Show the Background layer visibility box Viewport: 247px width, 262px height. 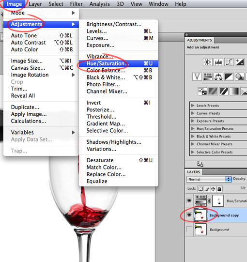(x=189, y=229)
